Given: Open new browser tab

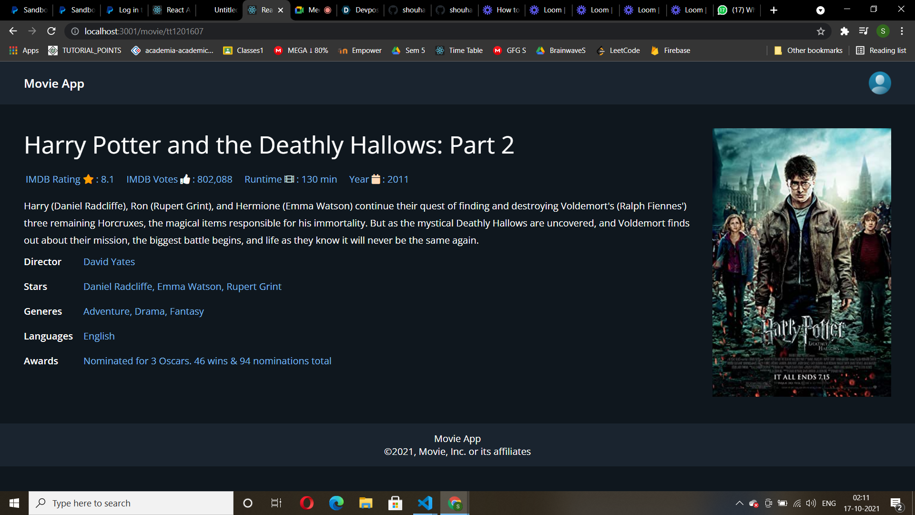Looking at the screenshot, I should pyautogui.click(x=773, y=10).
